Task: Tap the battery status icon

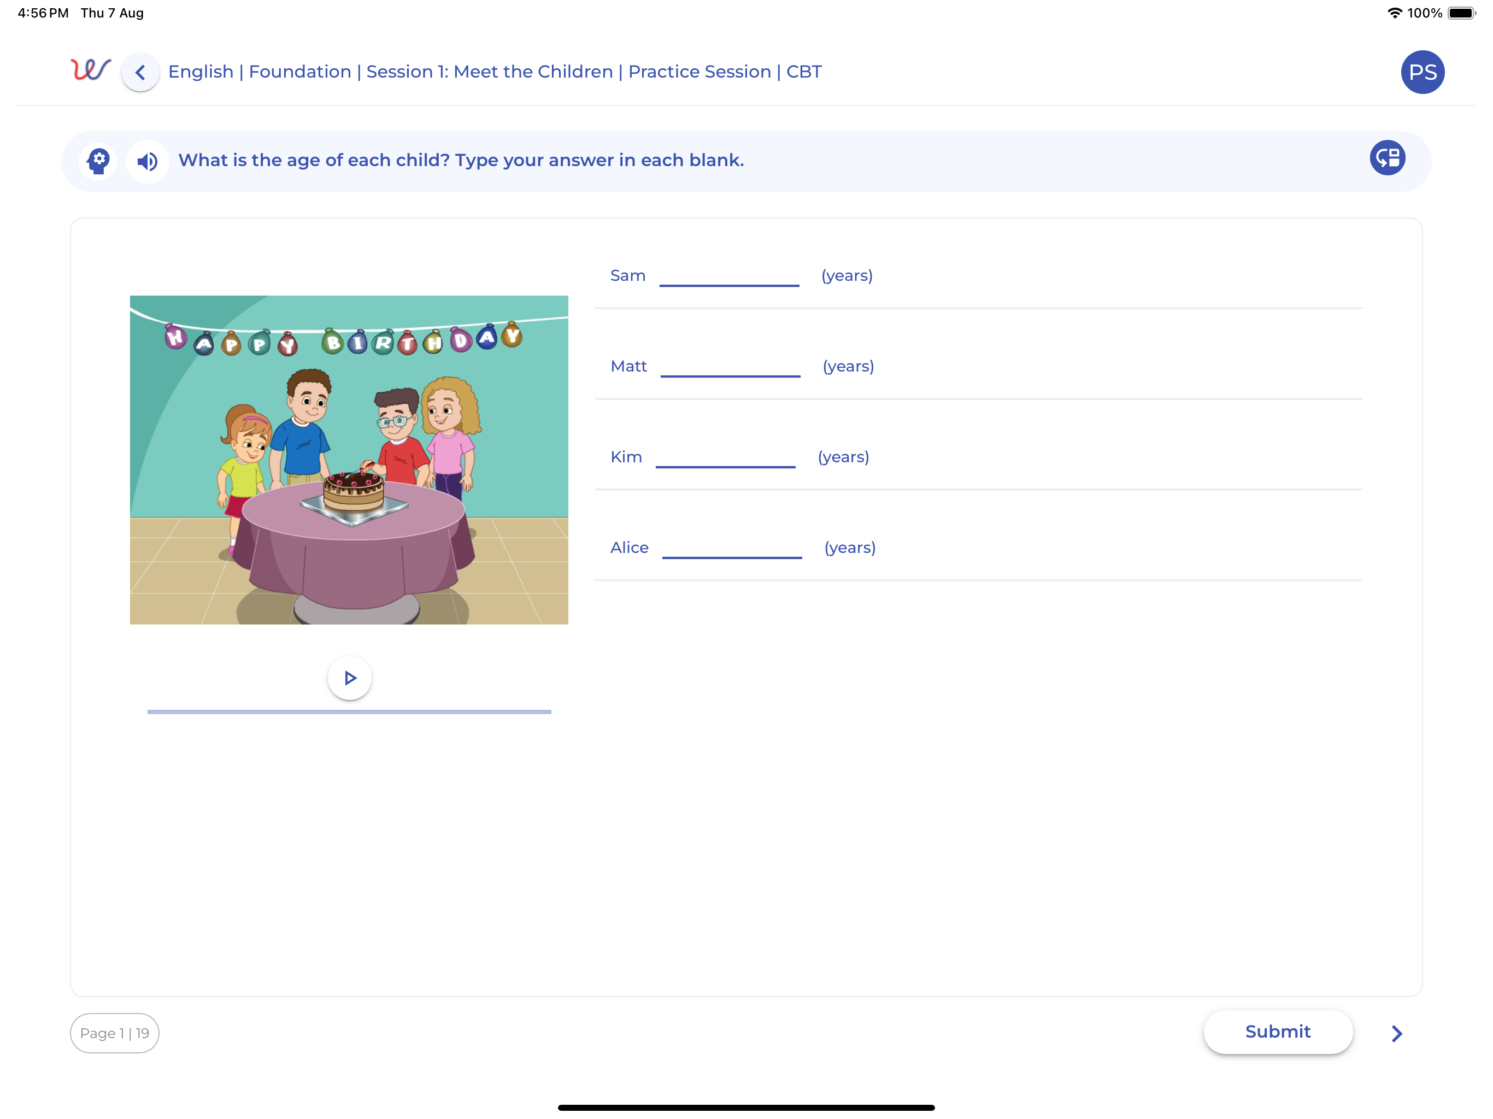Action: click(1461, 13)
